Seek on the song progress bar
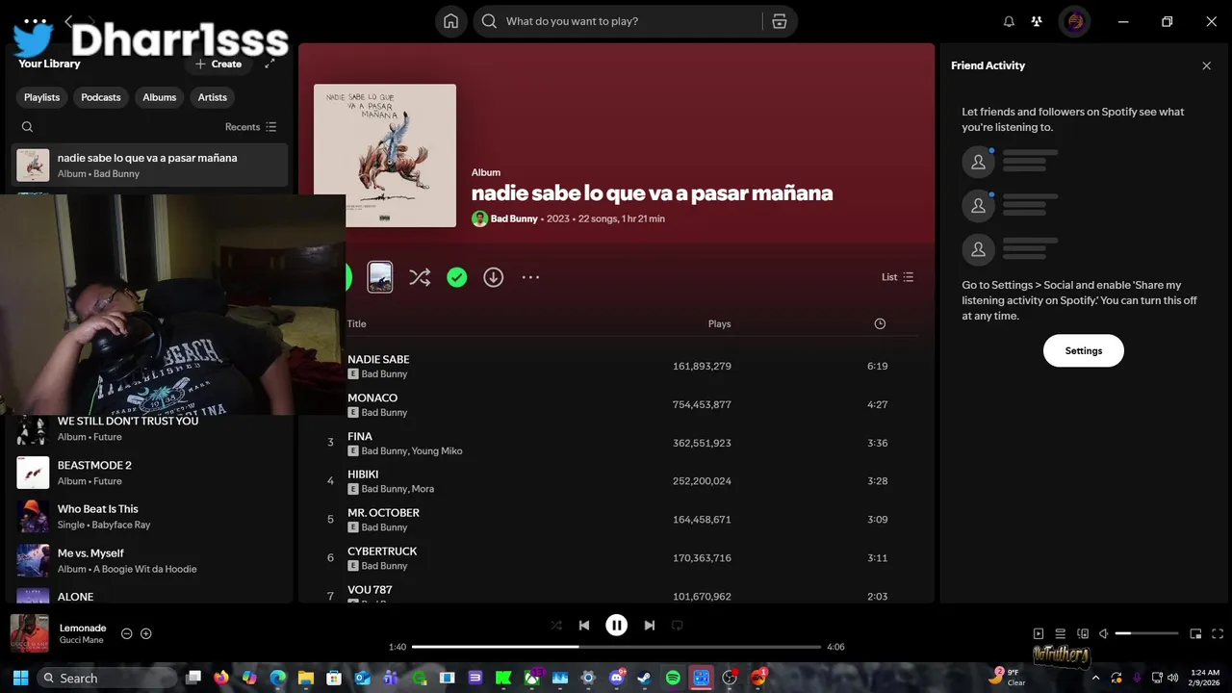The height and width of the screenshot is (693, 1232). point(616,647)
